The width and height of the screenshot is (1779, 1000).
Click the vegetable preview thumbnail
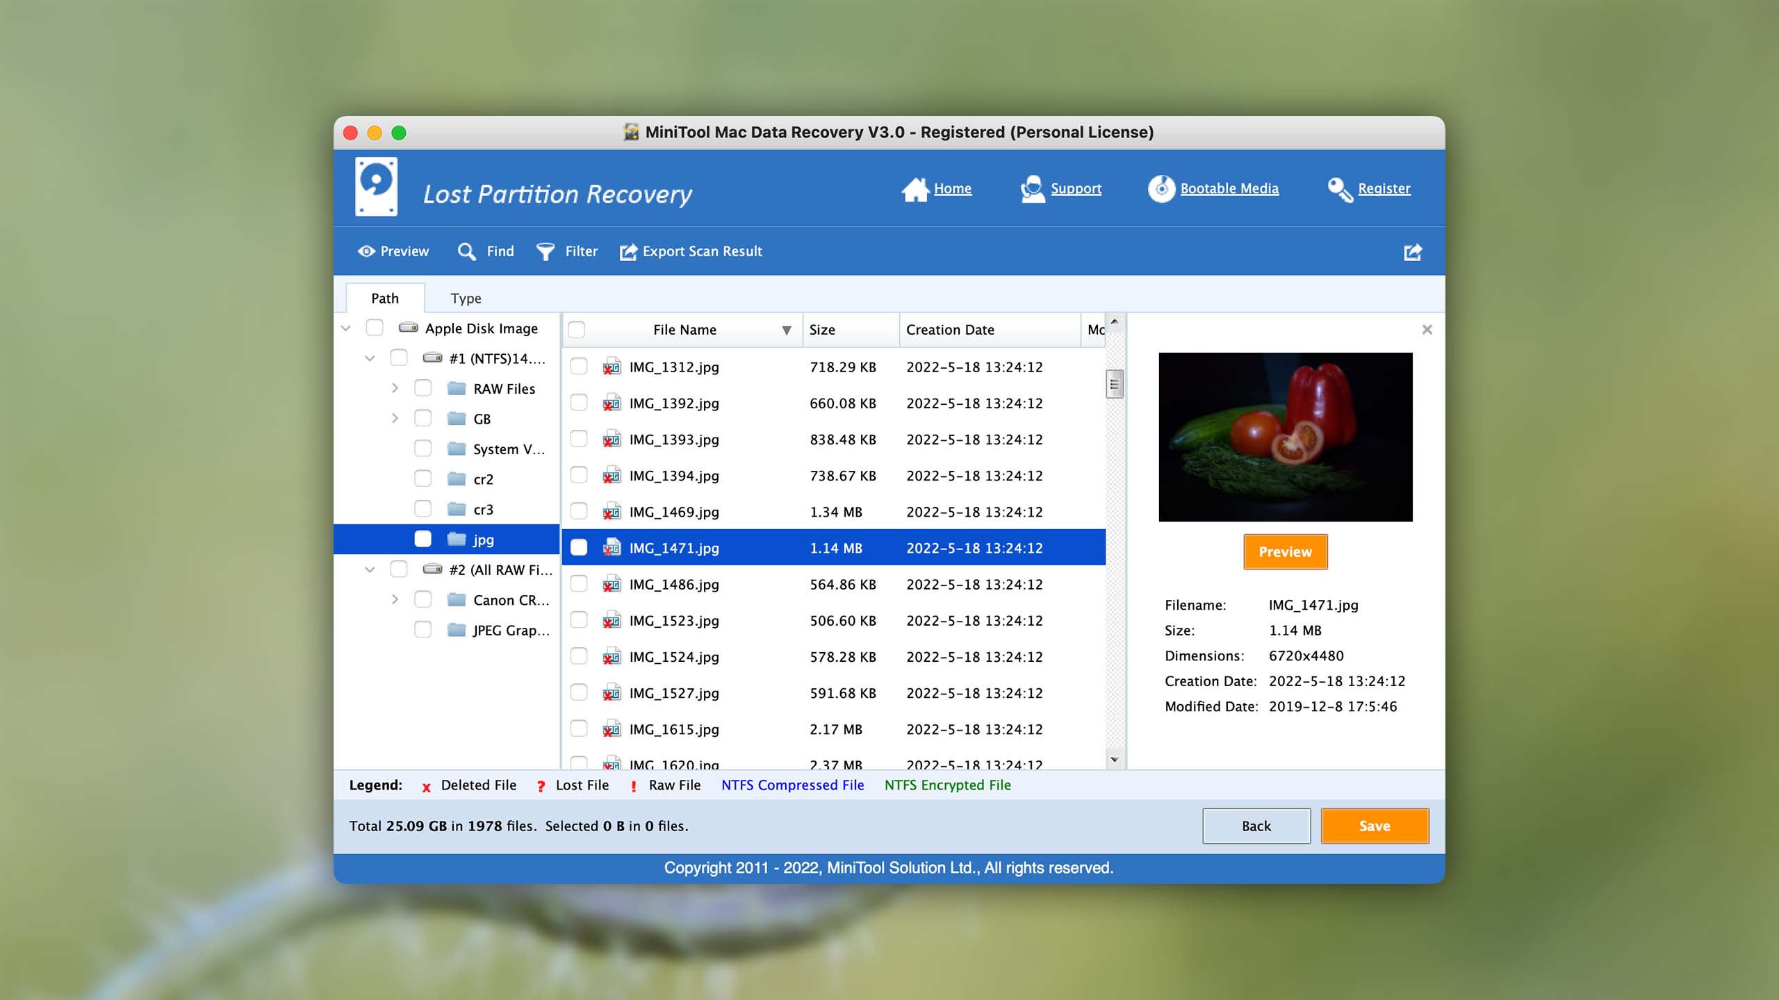pos(1285,437)
